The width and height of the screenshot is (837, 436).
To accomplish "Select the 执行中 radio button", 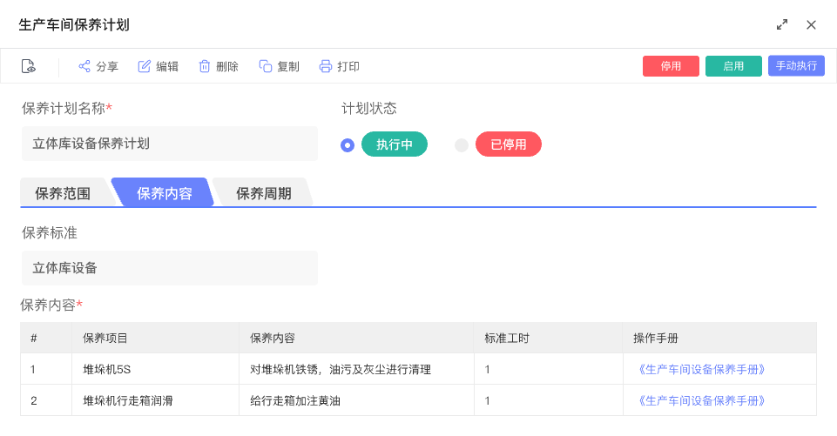I will tap(348, 145).
